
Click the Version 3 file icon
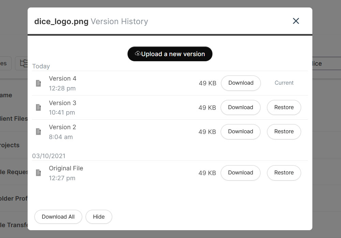point(39,107)
